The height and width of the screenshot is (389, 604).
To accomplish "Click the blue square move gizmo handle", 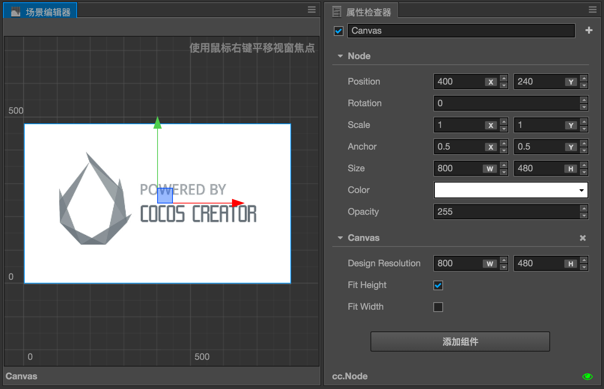I will [165, 196].
